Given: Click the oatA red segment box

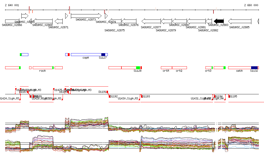Looking at the screenshot, I should (240, 68).
